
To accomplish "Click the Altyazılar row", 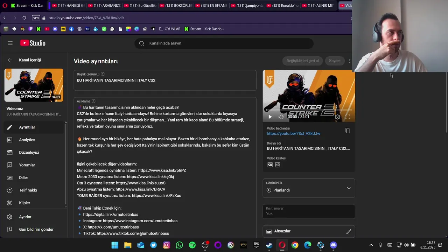I will point(309,231).
